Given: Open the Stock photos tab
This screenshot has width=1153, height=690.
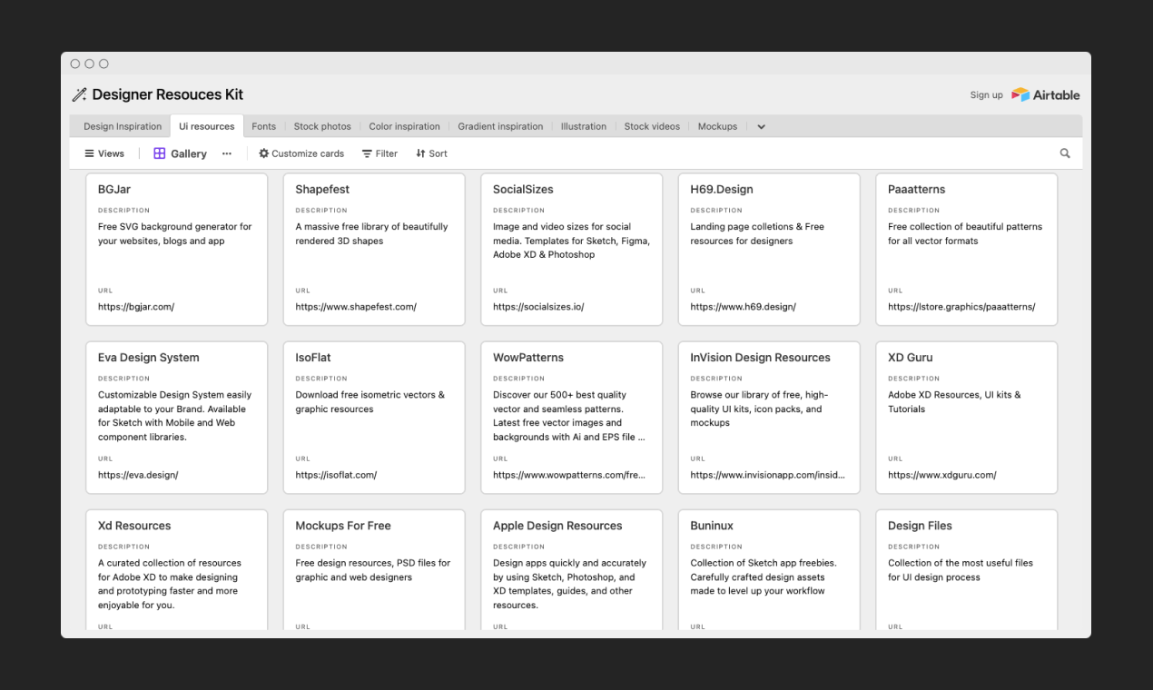Looking at the screenshot, I should click(x=322, y=126).
